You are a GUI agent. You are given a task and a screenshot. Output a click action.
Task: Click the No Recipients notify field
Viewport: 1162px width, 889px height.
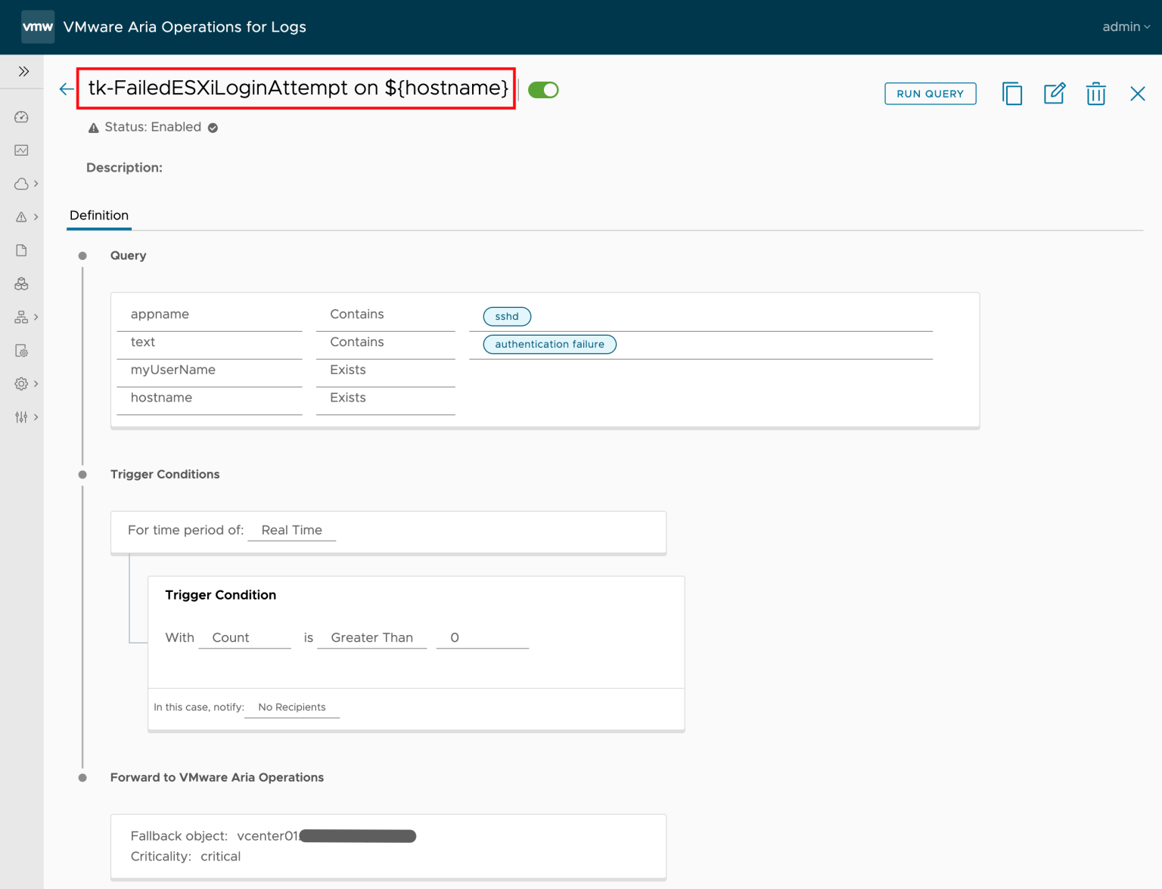pos(292,707)
